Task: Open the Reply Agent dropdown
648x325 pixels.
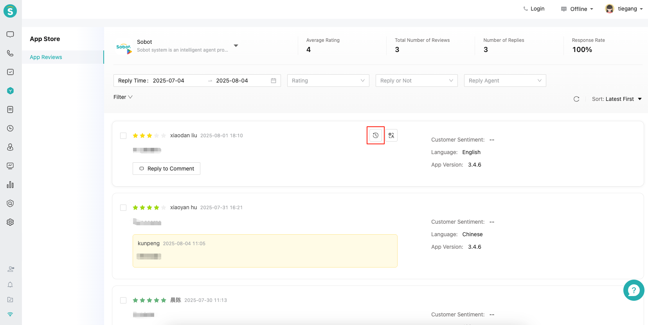Action: [x=505, y=81]
